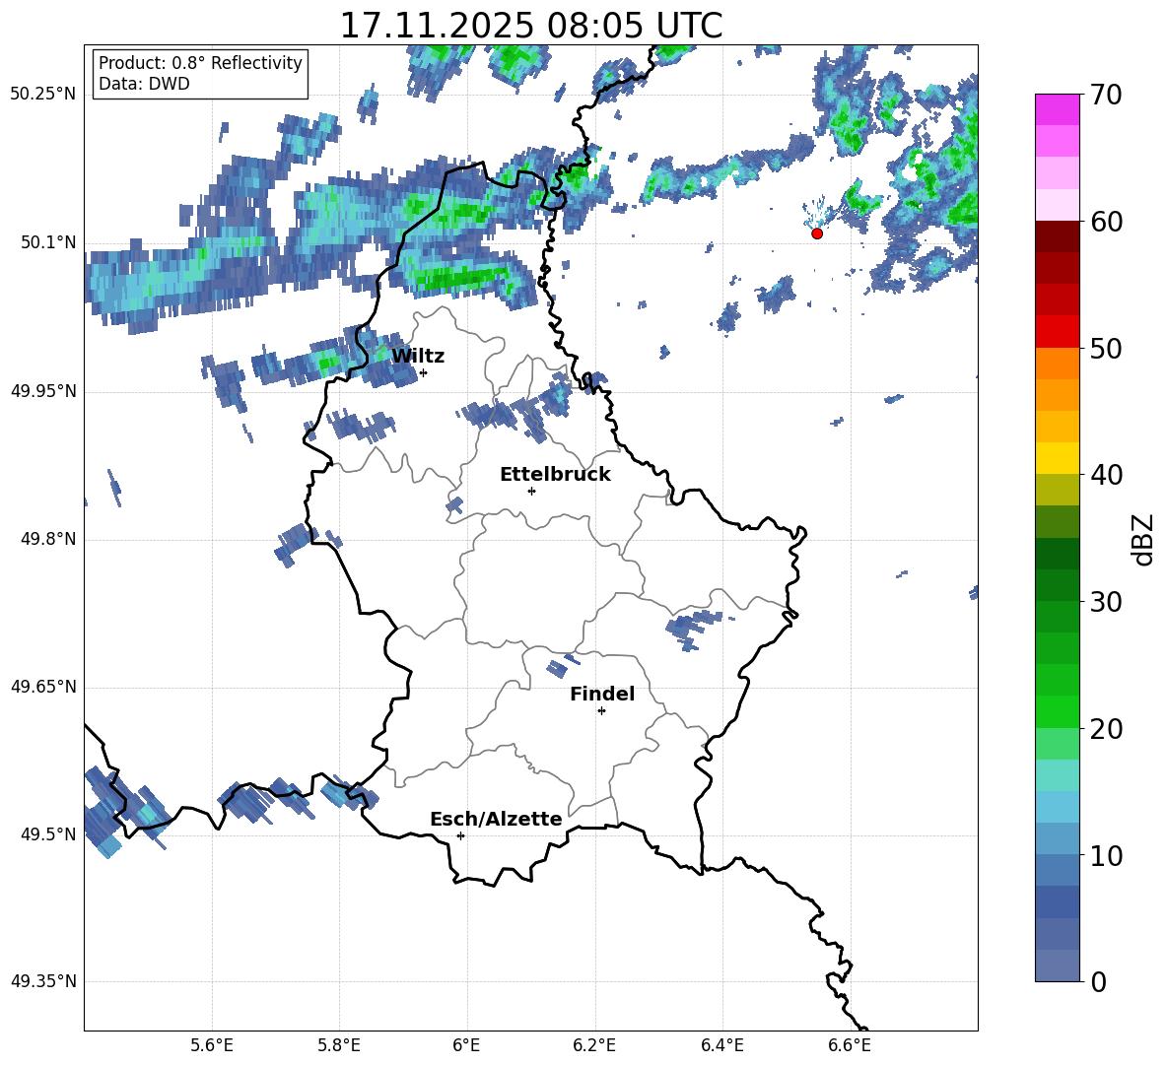Click the Findel station cross marker
The image size is (1167, 1065).
[601, 711]
